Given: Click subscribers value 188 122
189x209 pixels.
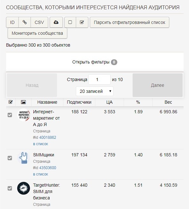Looking at the screenshot, I should (x=79, y=112).
